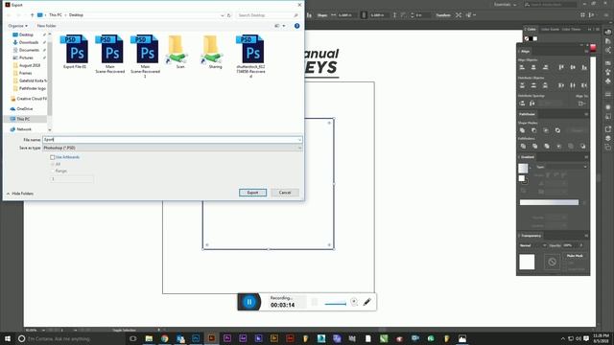Select the shutterstock Recovered PSD file
614x345 pixels.
pyautogui.click(x=250, y=56)
